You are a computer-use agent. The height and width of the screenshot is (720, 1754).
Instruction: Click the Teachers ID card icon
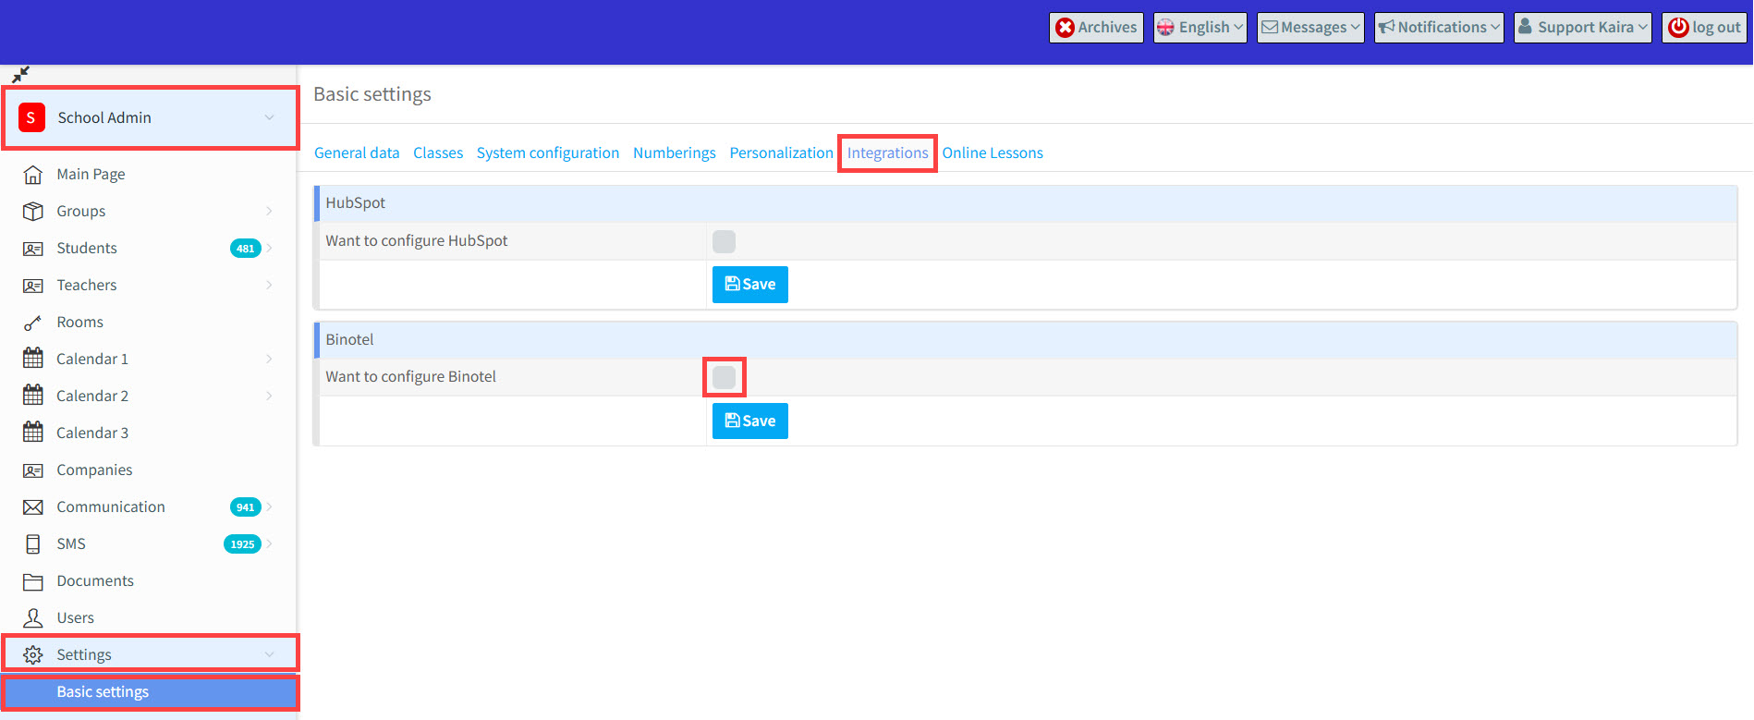click(33, 285)
